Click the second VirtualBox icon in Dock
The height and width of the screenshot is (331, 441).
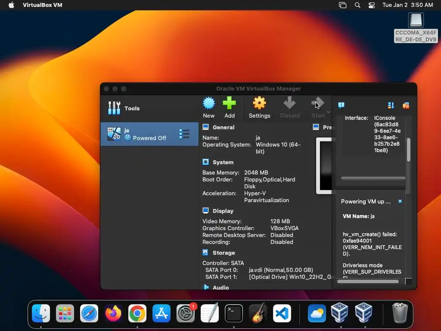[363, 313]
